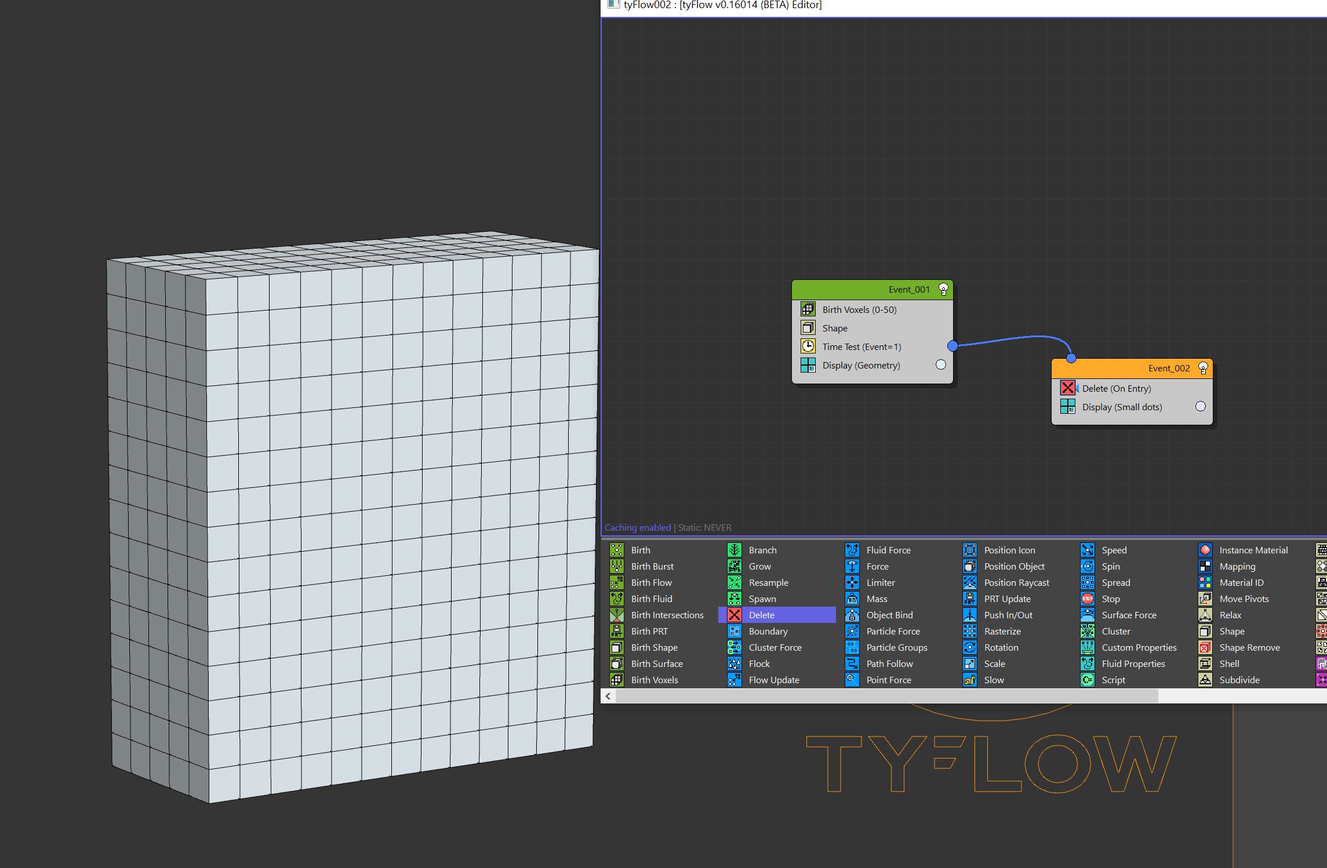Select the Instance Material operator icon
The height and width of the screenshot is (868, 1327).
point(1205,550)
